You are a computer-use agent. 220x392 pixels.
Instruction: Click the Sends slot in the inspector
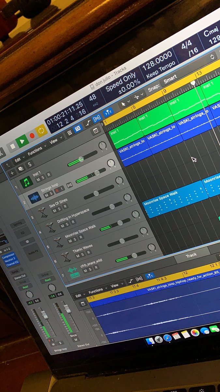click(x=15, y=272)
